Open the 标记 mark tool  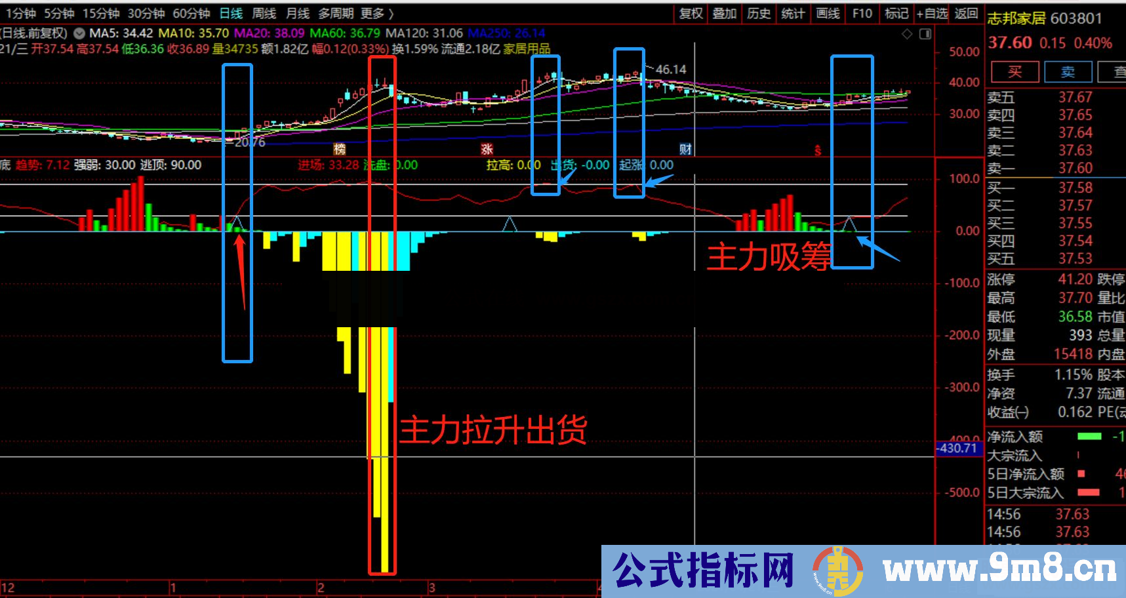(x=896, y=13)
